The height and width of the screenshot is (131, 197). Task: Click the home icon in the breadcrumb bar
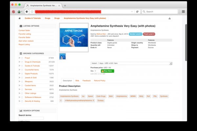pos(20,18)
